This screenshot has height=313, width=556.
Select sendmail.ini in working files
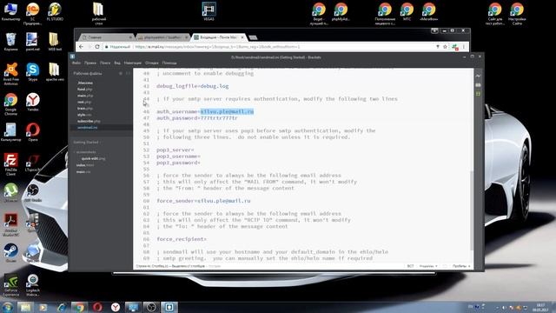[x=87, y=128]
